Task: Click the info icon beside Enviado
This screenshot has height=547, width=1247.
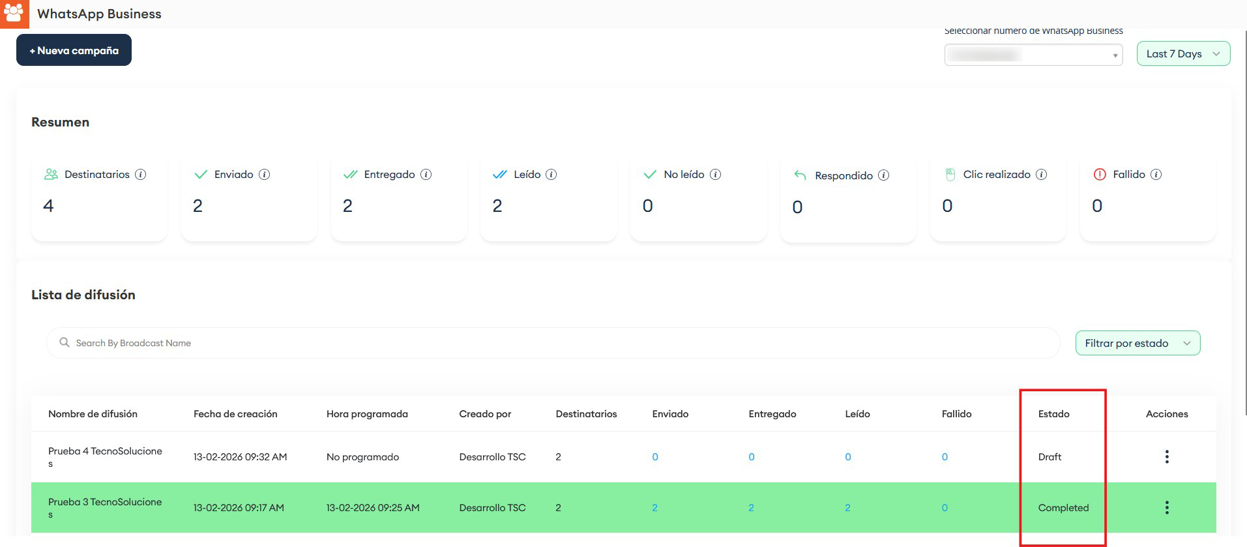Action: click(264, 175)
